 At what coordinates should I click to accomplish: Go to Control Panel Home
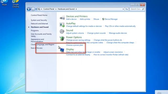39,15
